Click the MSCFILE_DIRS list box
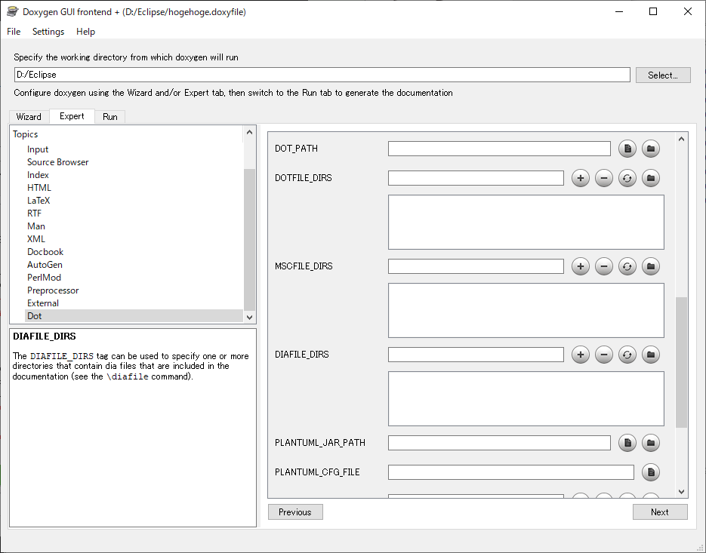The image size is (706, 553). (x=526, y=311)
